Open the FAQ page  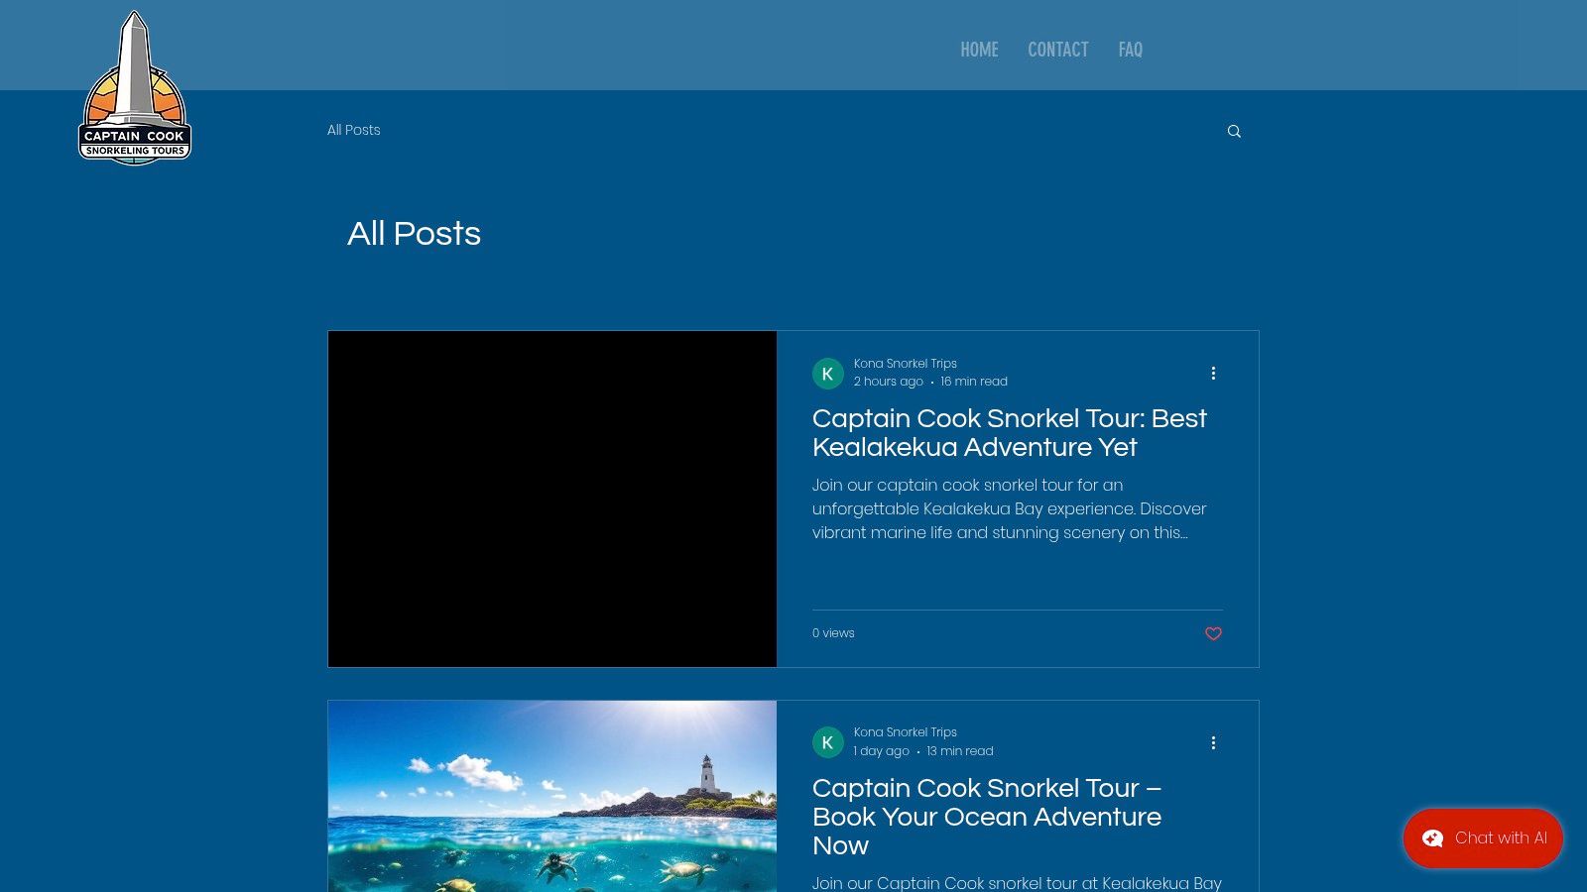pyautogui.click(x=1131, y=50)
